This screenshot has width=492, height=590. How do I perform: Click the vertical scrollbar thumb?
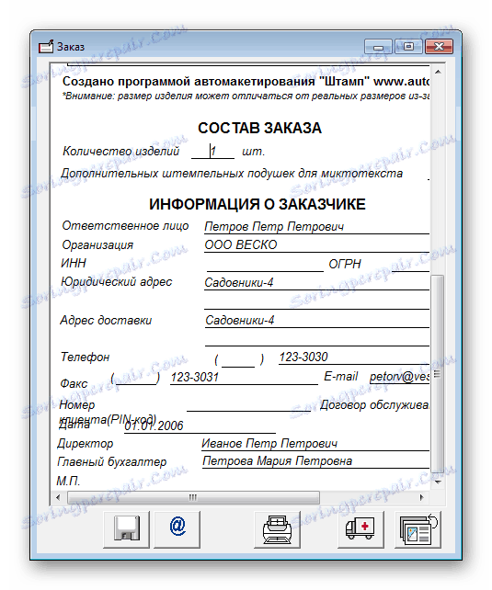pyautogui.click(x=438, y=373)
